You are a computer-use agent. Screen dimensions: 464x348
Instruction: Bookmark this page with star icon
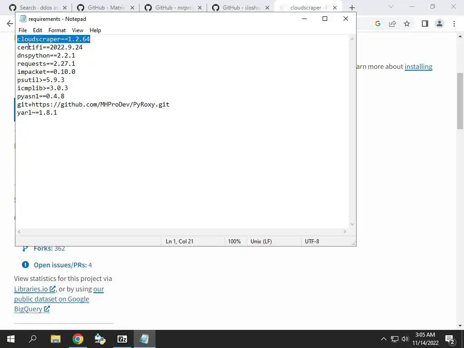pyautogui.click(x=407, y=24)
